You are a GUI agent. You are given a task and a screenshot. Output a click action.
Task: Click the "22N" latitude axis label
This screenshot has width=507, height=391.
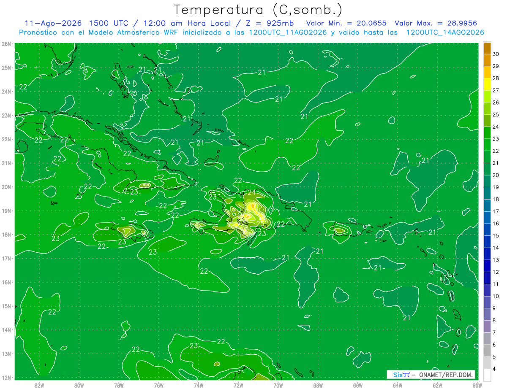click(x=6, y=139)
